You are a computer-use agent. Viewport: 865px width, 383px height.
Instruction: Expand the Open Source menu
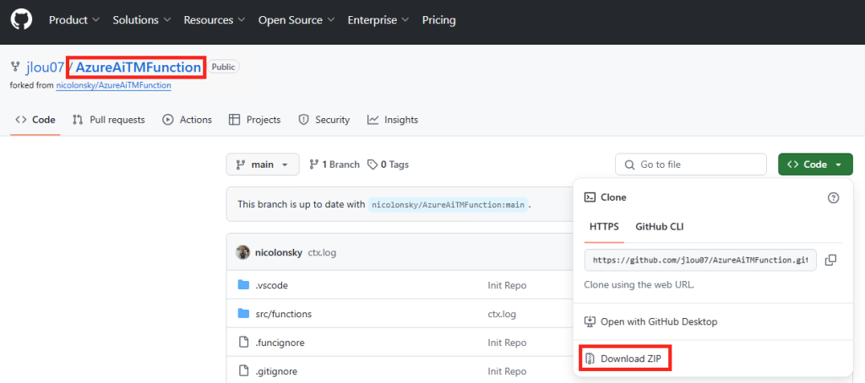click(x=296, y=20)
